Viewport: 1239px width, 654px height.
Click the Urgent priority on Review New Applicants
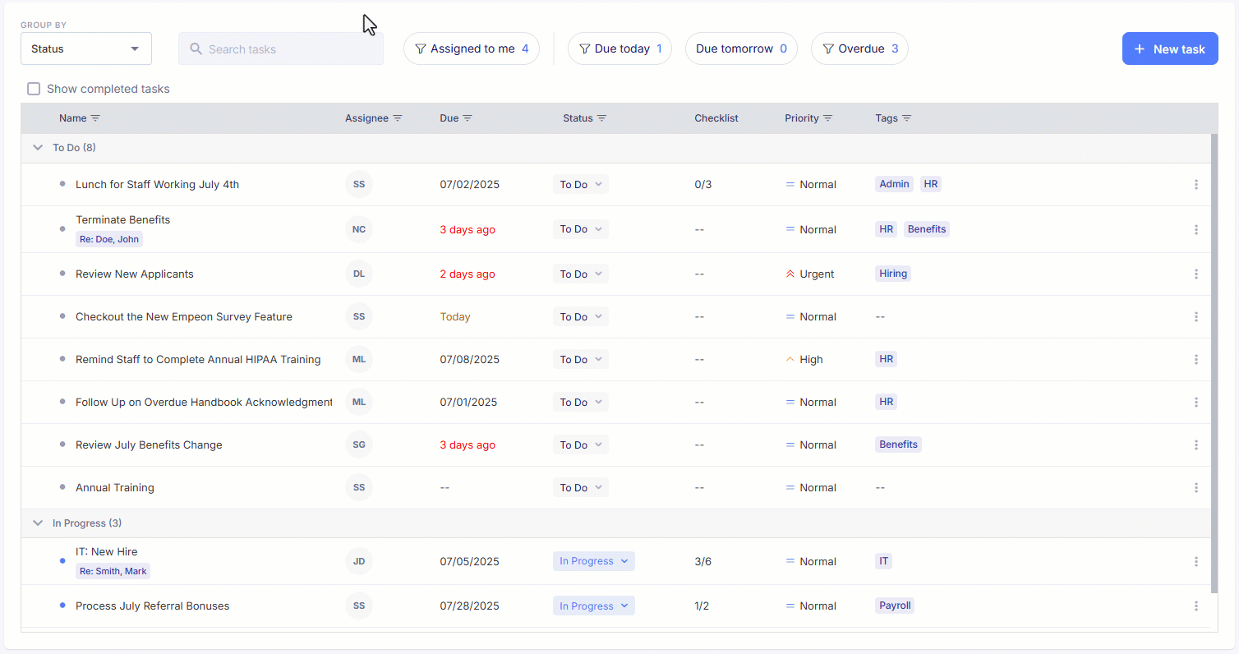coord(809,274)
